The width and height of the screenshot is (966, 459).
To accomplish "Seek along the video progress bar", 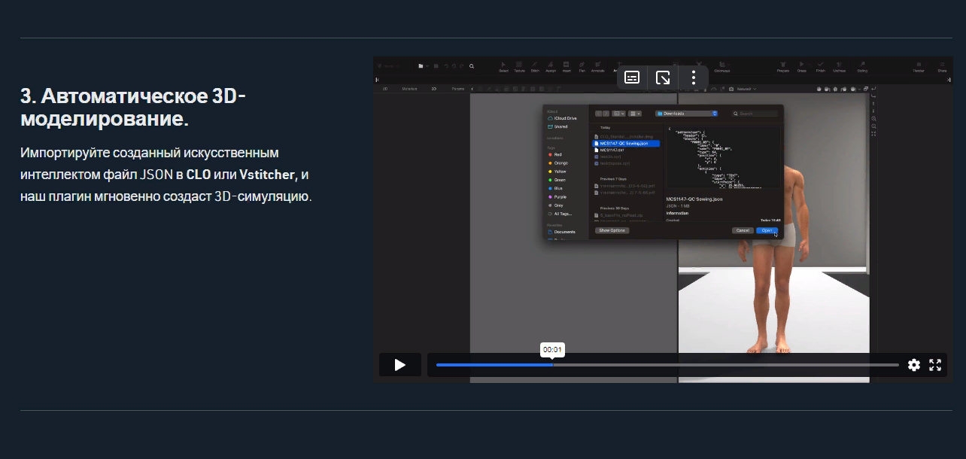I will click(x=667, y=365).
